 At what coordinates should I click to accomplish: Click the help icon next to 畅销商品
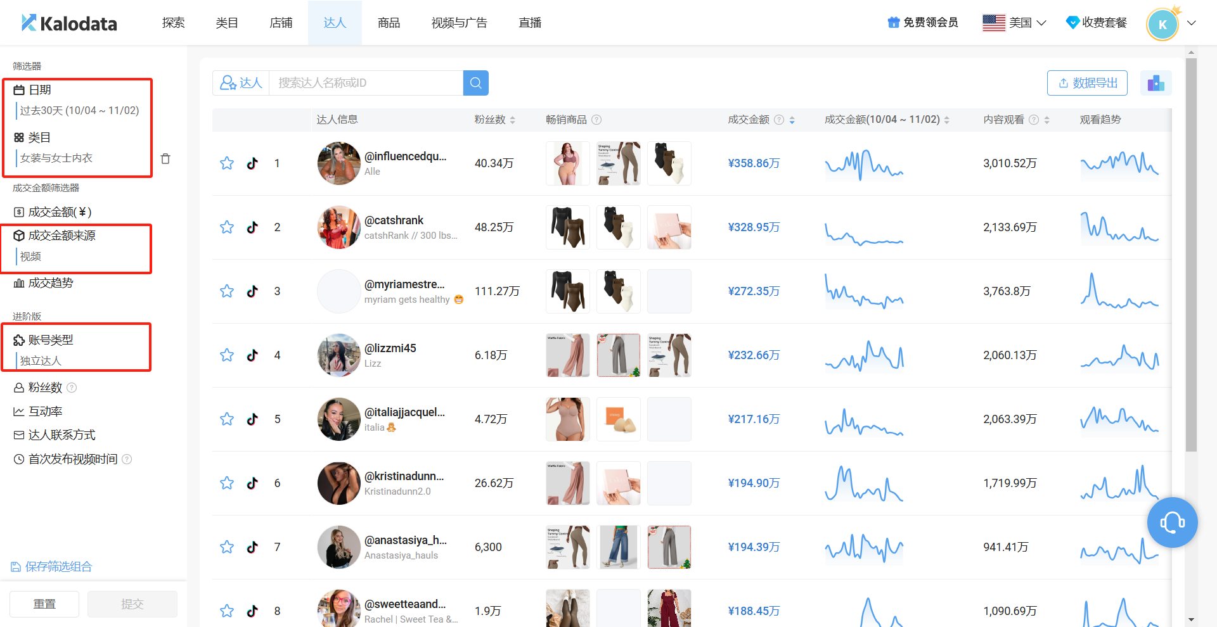tap(596, 120)
